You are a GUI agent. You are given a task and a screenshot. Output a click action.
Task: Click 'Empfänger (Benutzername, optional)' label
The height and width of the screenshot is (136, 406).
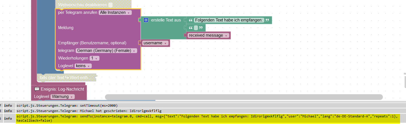pos(92,43)
